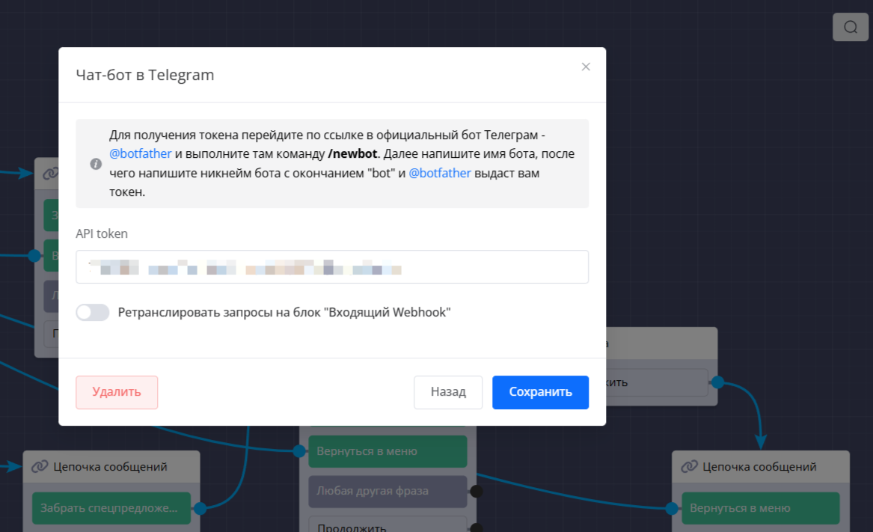Select the Продолжить item at bottom center
Image resolution: width=873 pixels, height=532 pixels.
(x=388, y=525)
